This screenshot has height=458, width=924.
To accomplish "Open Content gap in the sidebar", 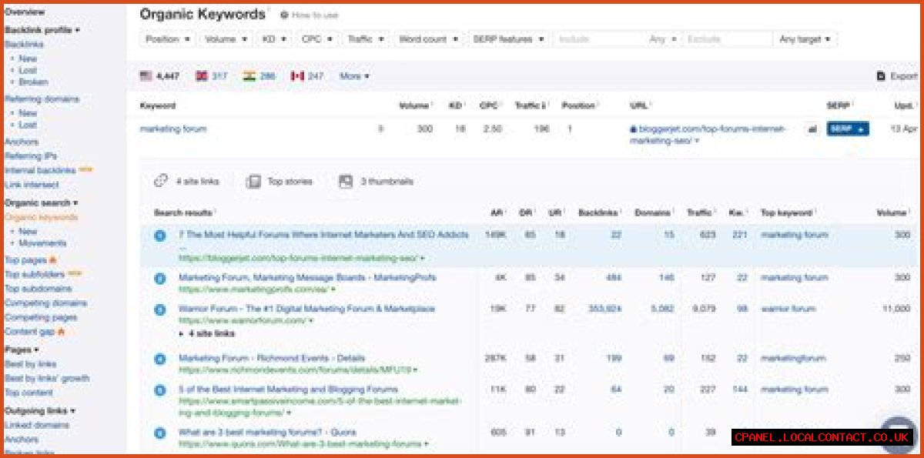I will 29,332.
